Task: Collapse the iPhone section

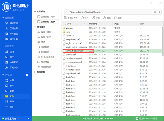Action: point(3,75)
